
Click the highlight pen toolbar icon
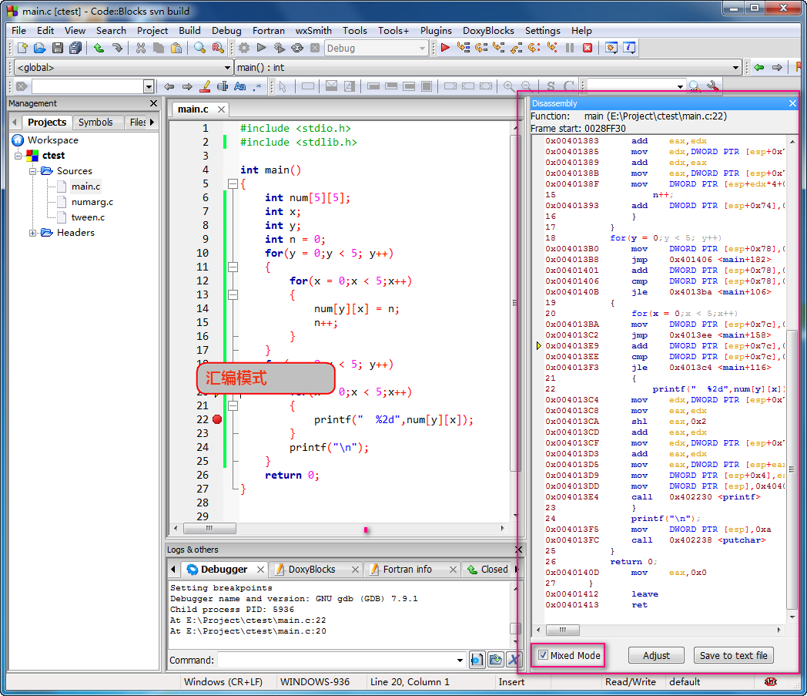[205, 86]
